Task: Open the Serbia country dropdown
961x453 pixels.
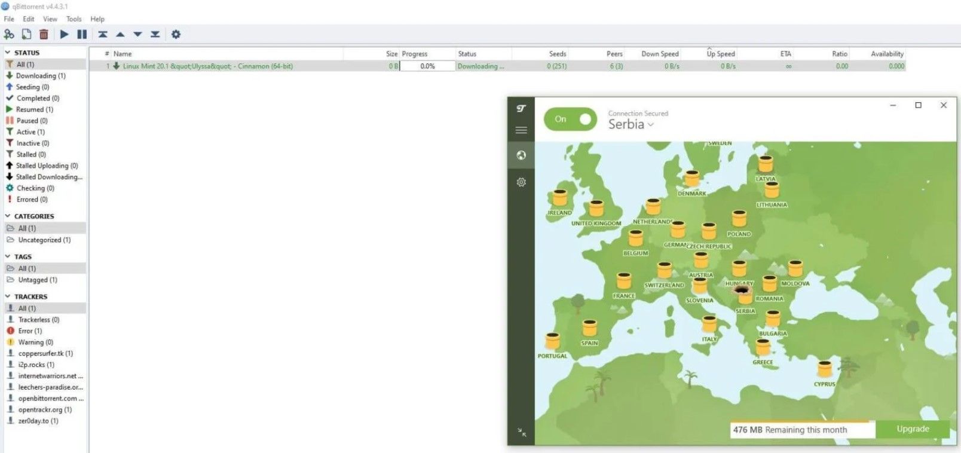Action: coord(631,124)
